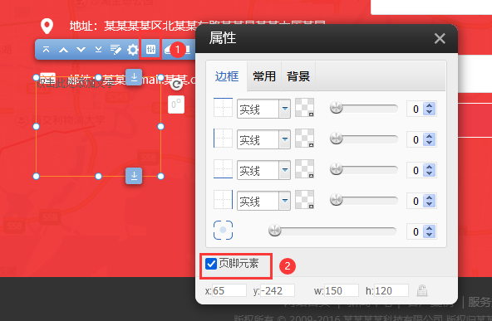
Task: Click the w width field showing 150
Action: 342,290
